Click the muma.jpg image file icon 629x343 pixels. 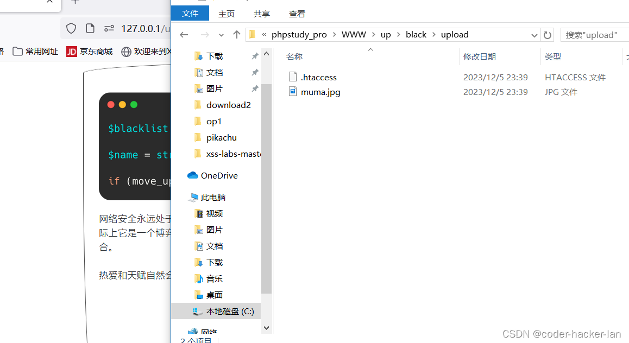click(293, 91)
